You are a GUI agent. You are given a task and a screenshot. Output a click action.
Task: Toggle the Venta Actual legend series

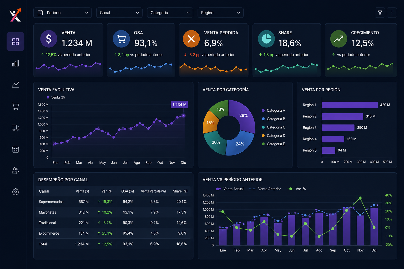(x=230, y=189)
